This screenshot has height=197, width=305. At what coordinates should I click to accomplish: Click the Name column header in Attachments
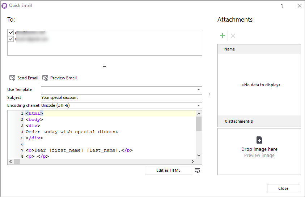[229, 49]
